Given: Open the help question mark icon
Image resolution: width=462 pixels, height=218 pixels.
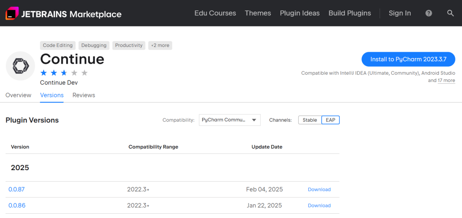Looking at the screenshot, I should (x=429, y=13).
